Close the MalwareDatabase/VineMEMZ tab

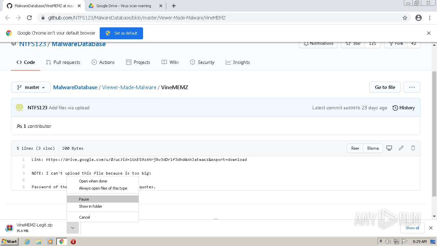(79, 6)
